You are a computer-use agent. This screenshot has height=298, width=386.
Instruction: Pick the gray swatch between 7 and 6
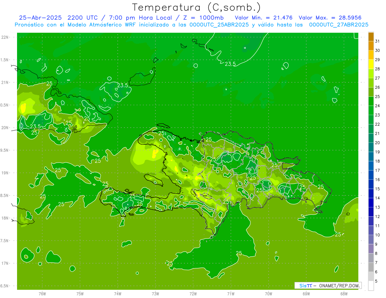pos(371,267)
